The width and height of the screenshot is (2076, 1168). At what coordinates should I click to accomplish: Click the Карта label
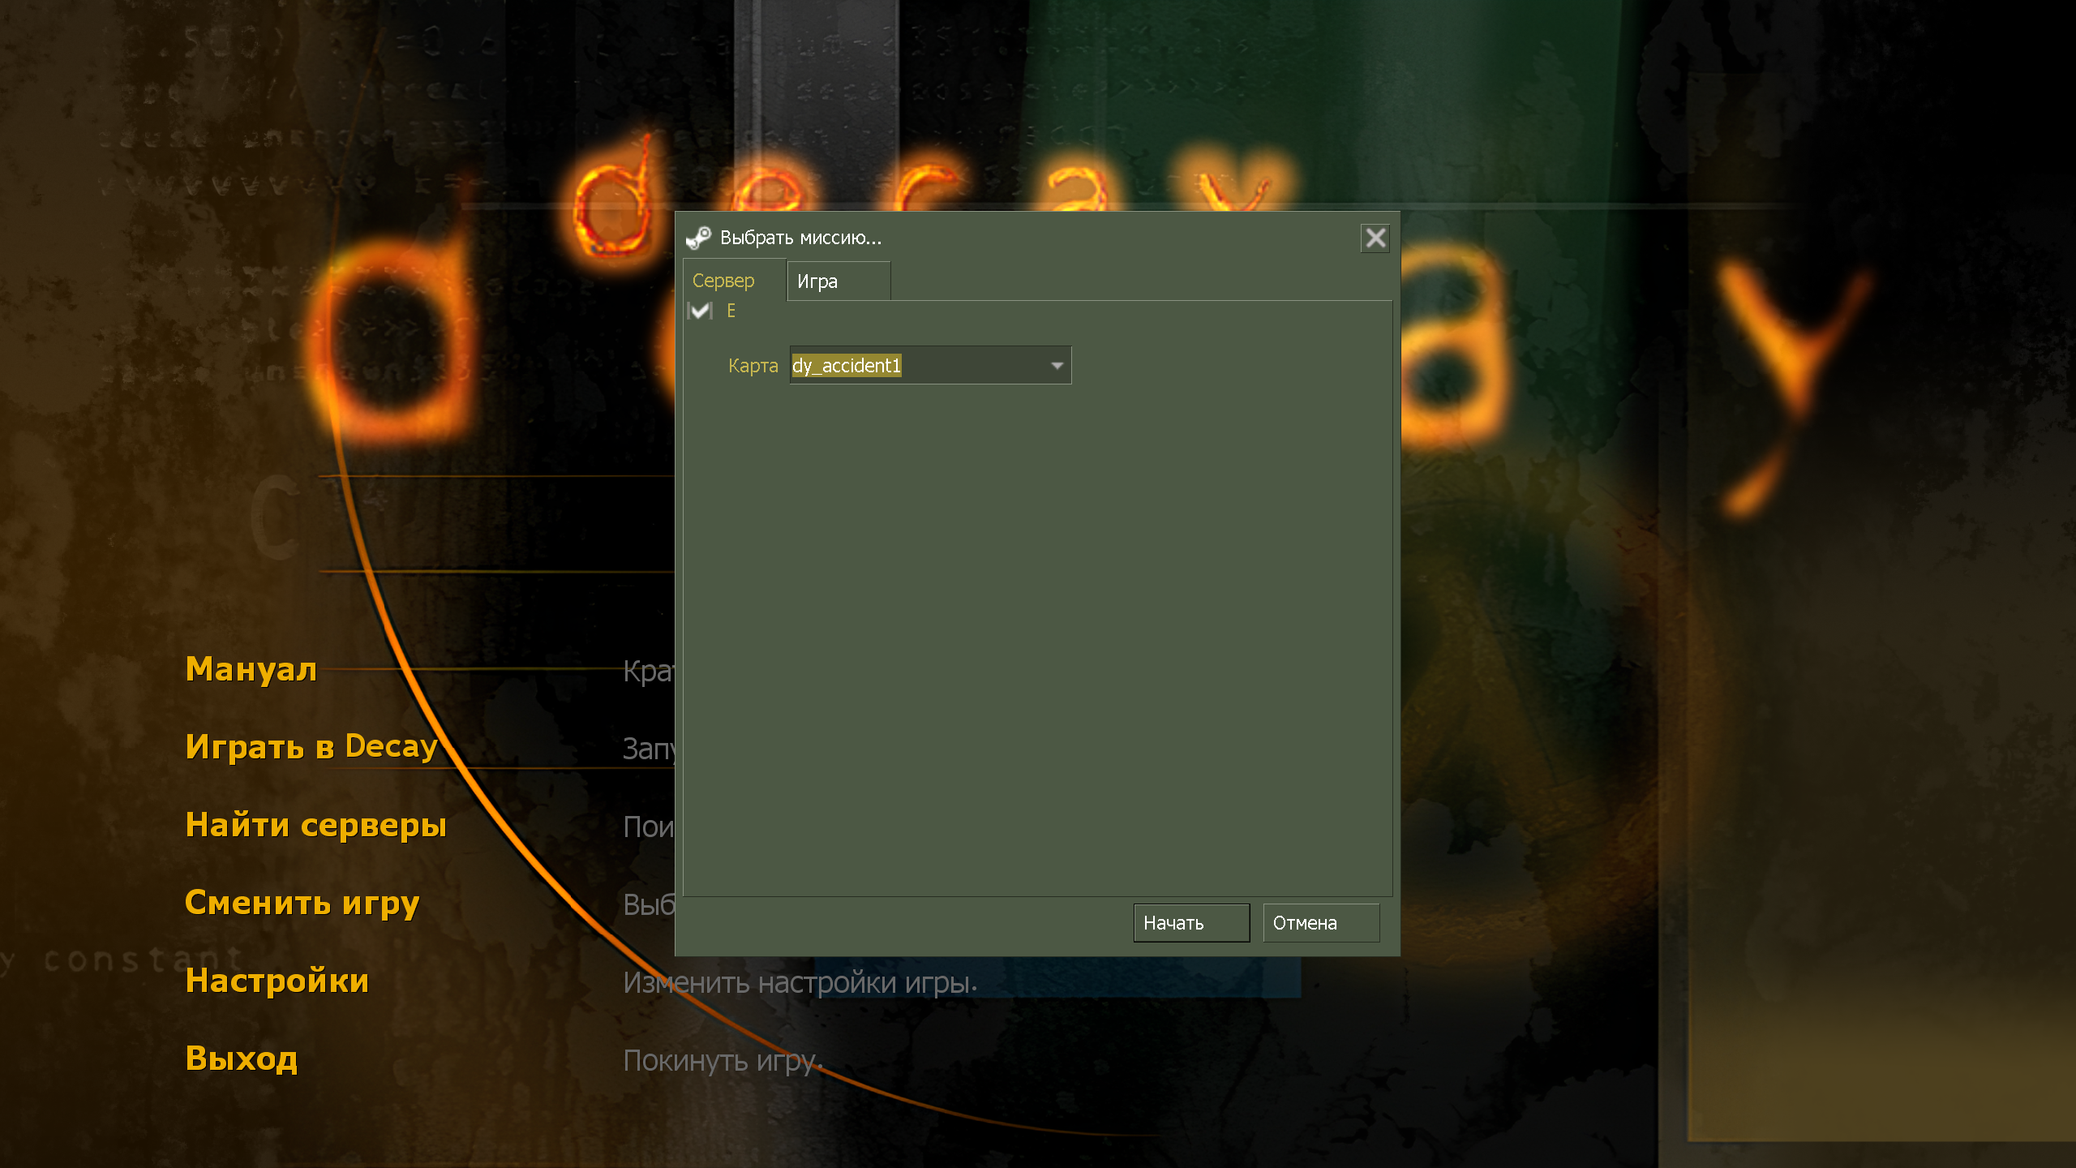point(753,366)
